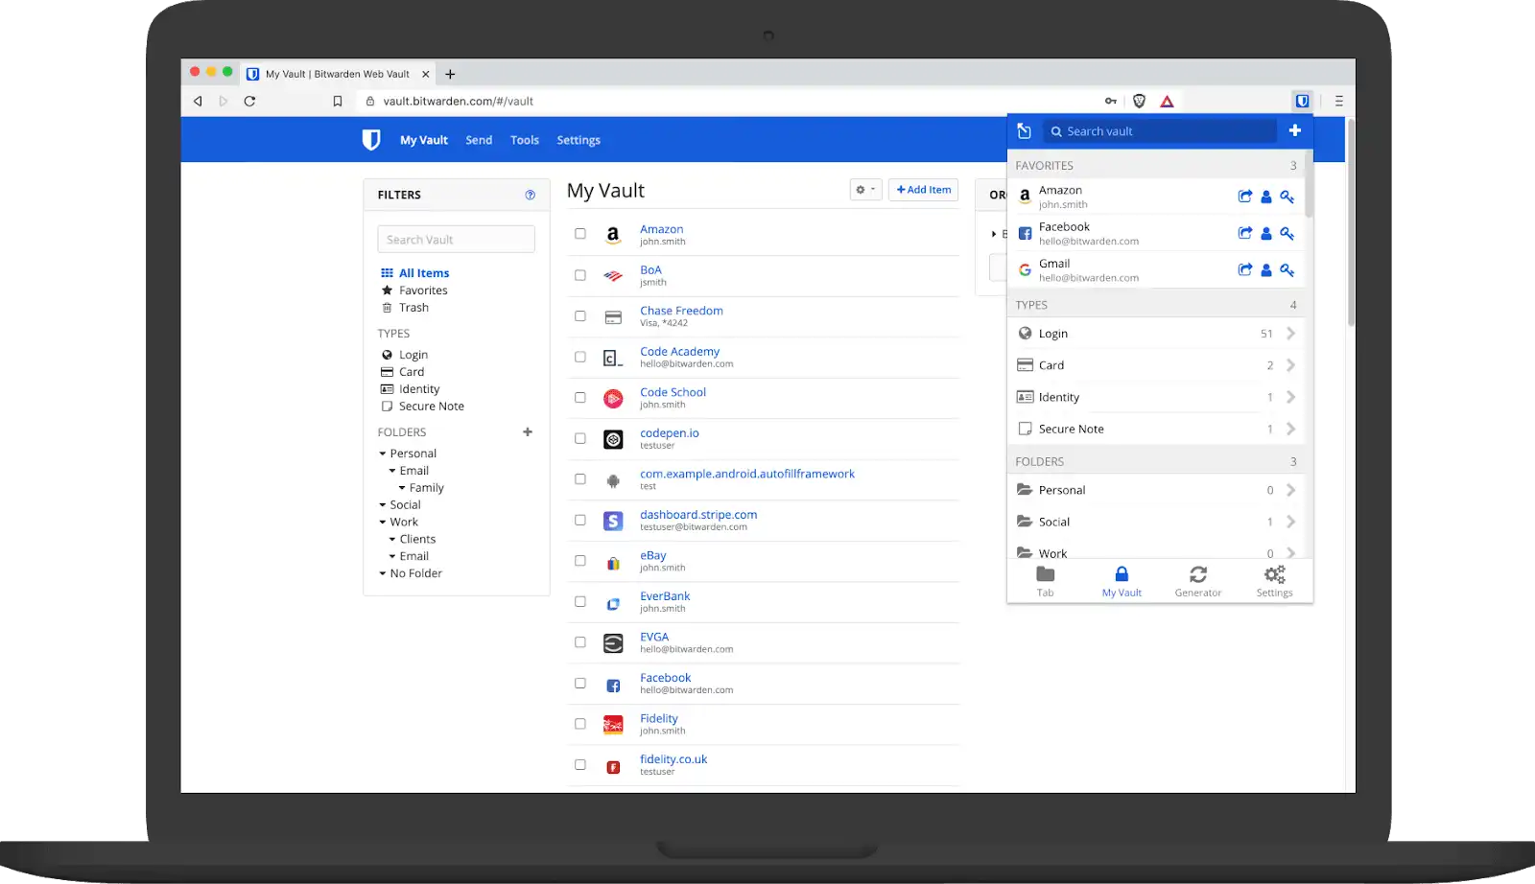The width and height of the screenshot is (1535, 884).
Task: Open the dashboard.stripe.com vault entry
Action: (697, 515)
